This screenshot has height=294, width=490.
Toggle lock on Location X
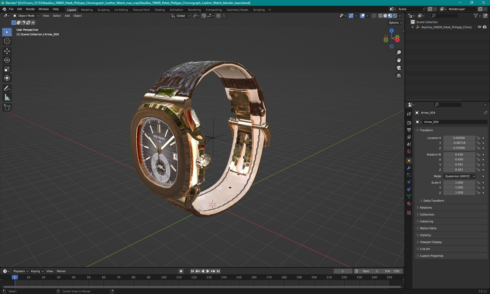[x=478, y=138]
